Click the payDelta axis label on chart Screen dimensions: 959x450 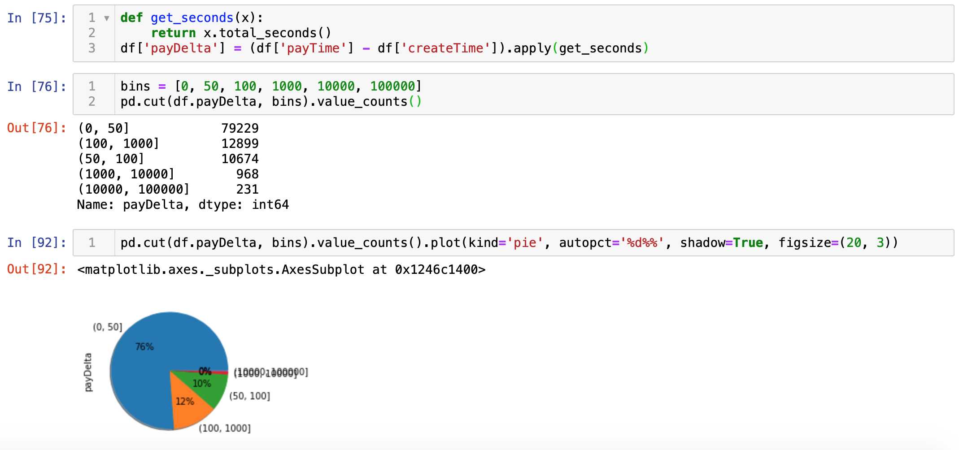(x=88, y=372)
